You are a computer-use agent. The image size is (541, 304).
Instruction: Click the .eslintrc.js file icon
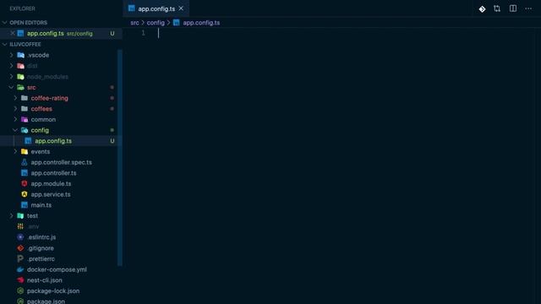(20, 237)
